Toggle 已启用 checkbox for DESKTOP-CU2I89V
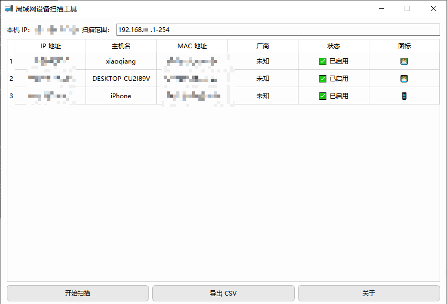The width and height of the screenshot is (447, 304). (323, 79)
